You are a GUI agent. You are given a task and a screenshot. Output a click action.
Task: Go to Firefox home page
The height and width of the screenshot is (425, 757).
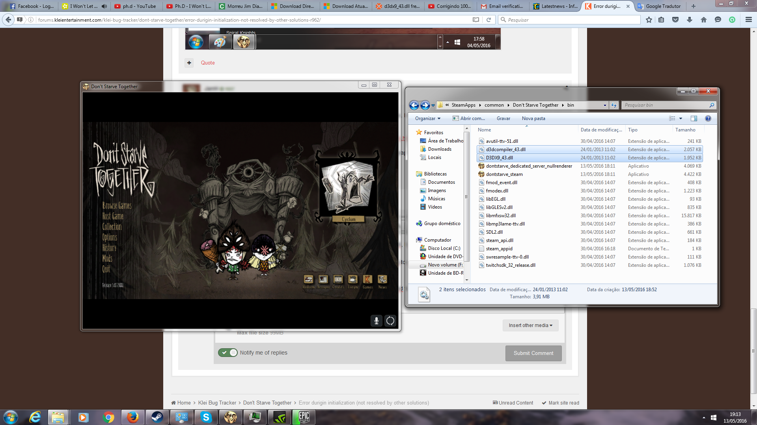[x=704, y=20]
